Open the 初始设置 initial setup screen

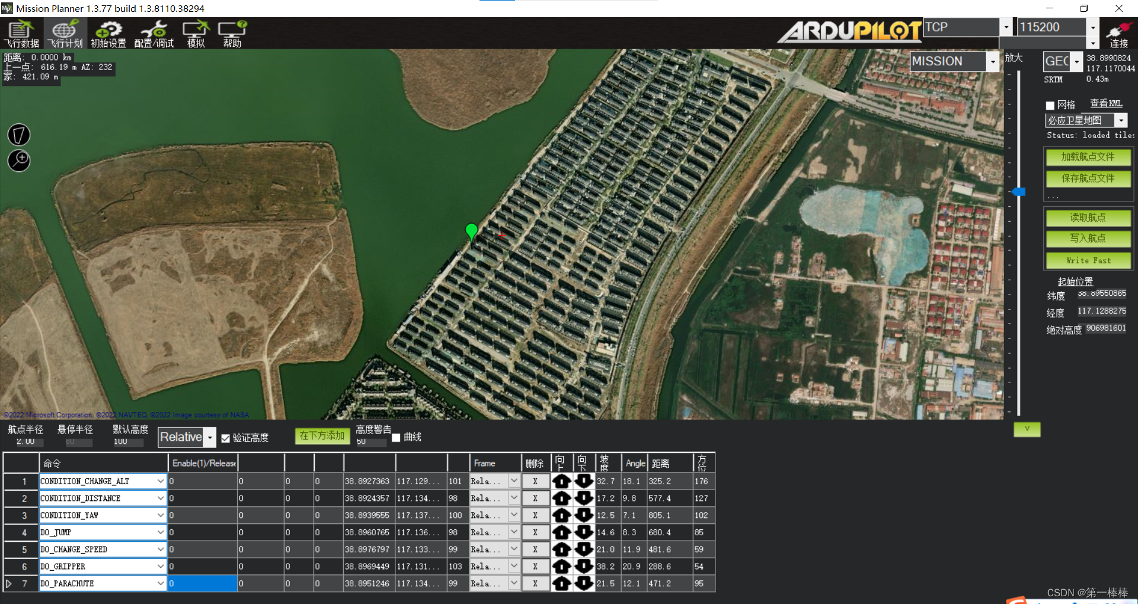[x=108, y=33]
